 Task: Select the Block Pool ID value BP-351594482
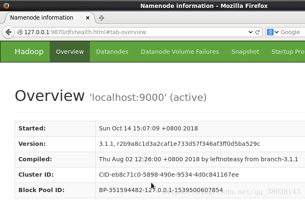point(161,190)
